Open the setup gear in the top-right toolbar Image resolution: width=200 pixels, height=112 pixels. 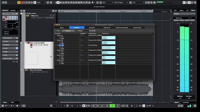[x=195, y=2]
